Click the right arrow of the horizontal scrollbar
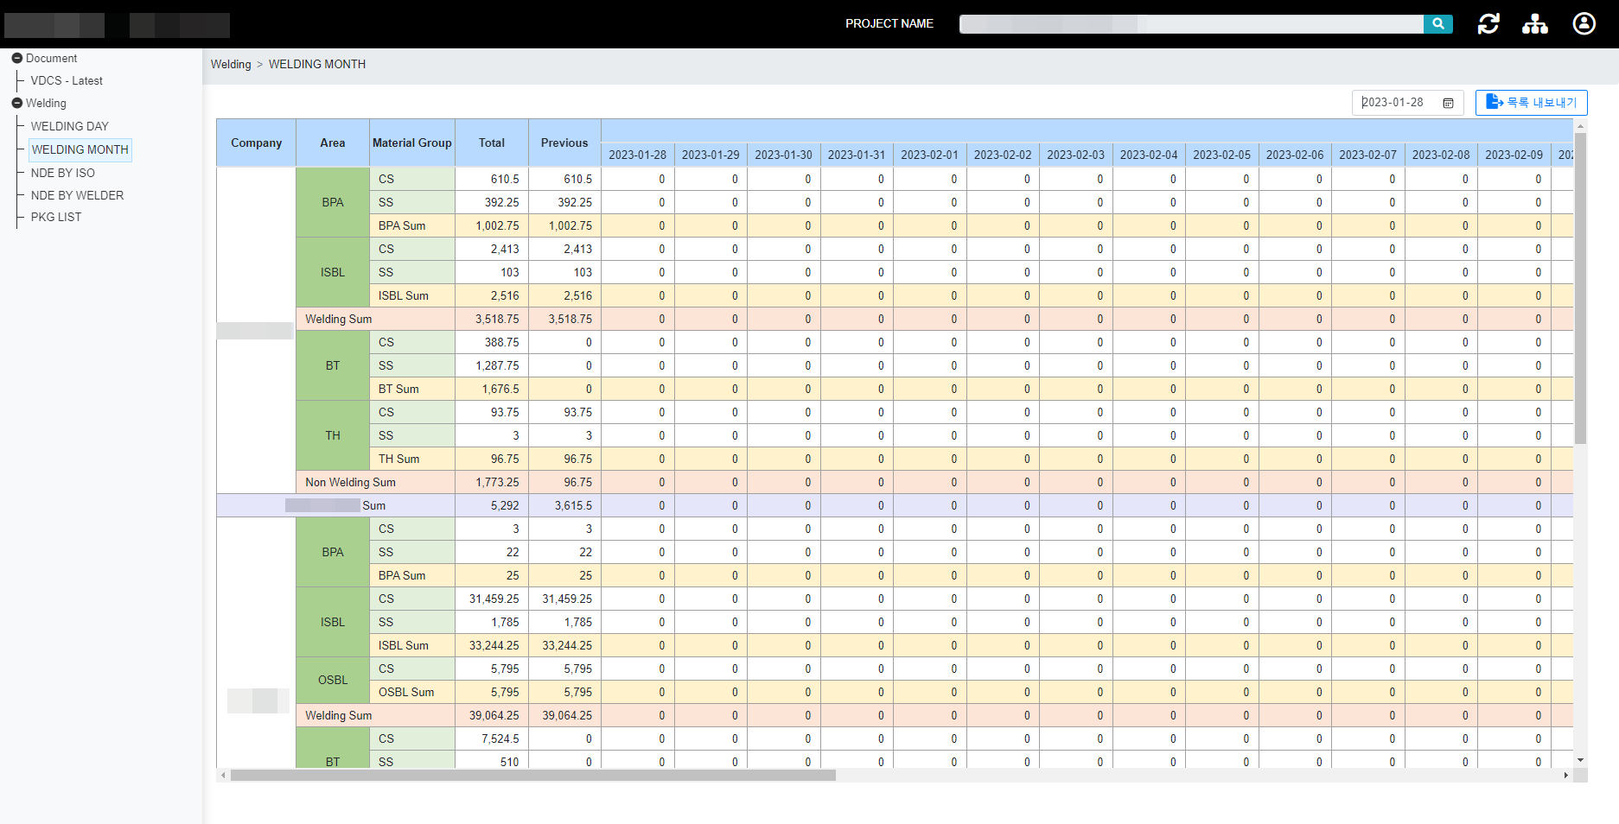1619x824 pixels. click(1566, 776)
